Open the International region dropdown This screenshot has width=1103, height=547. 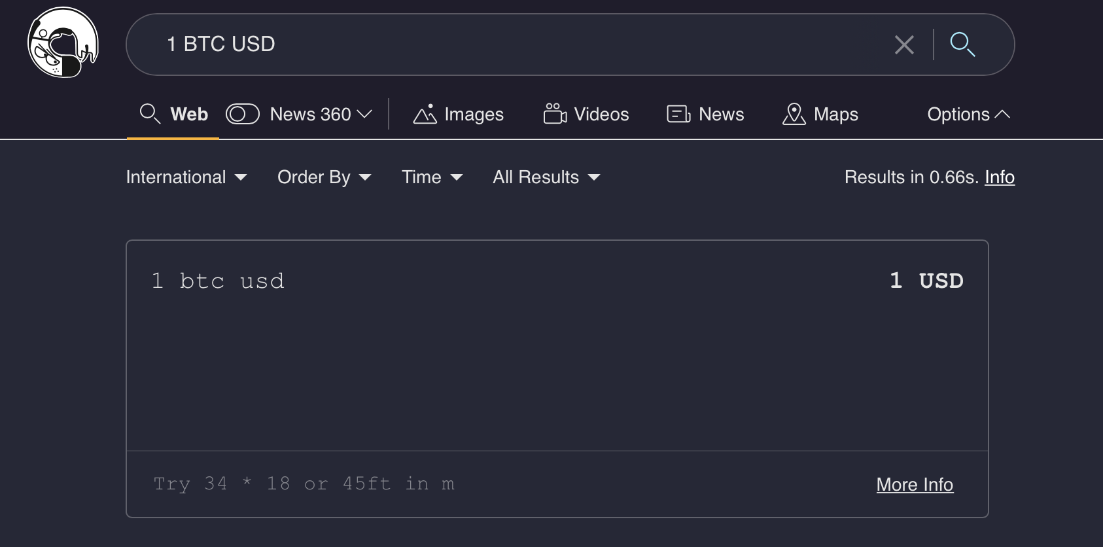pos(186,177)
